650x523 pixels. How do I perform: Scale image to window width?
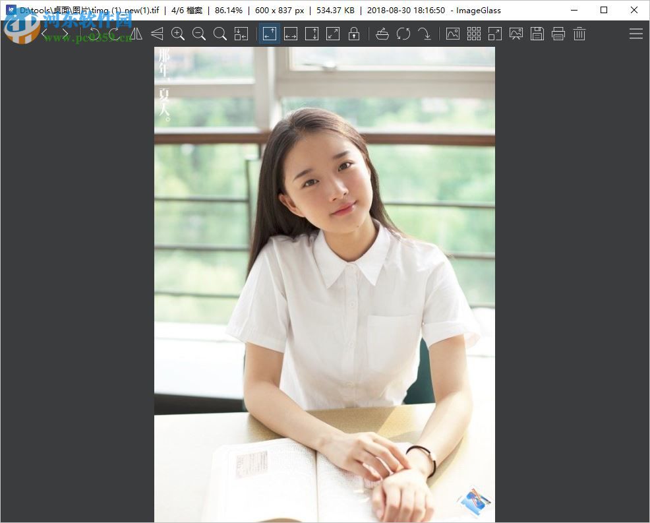click(291, 34)
